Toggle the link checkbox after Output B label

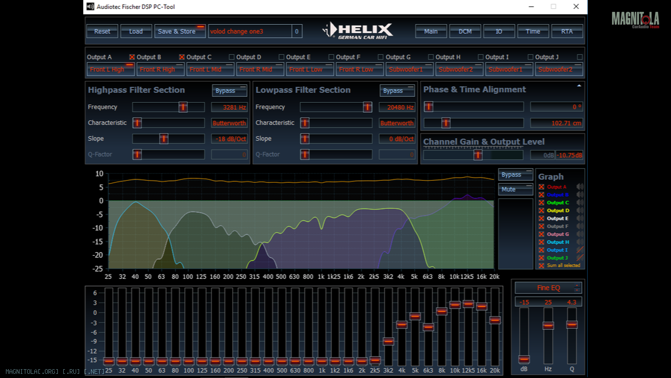tap(182, 57)
